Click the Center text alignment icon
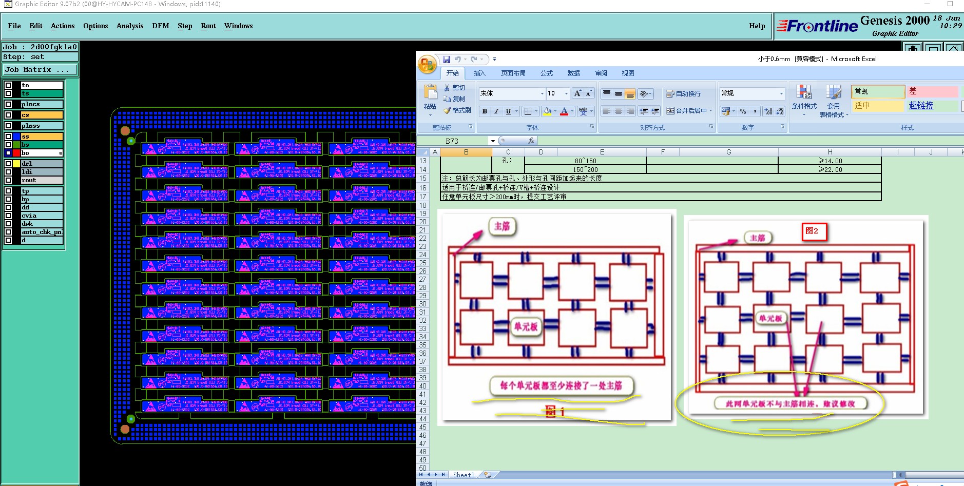Screen dimensions: 964x486 (x=618, y=111)
